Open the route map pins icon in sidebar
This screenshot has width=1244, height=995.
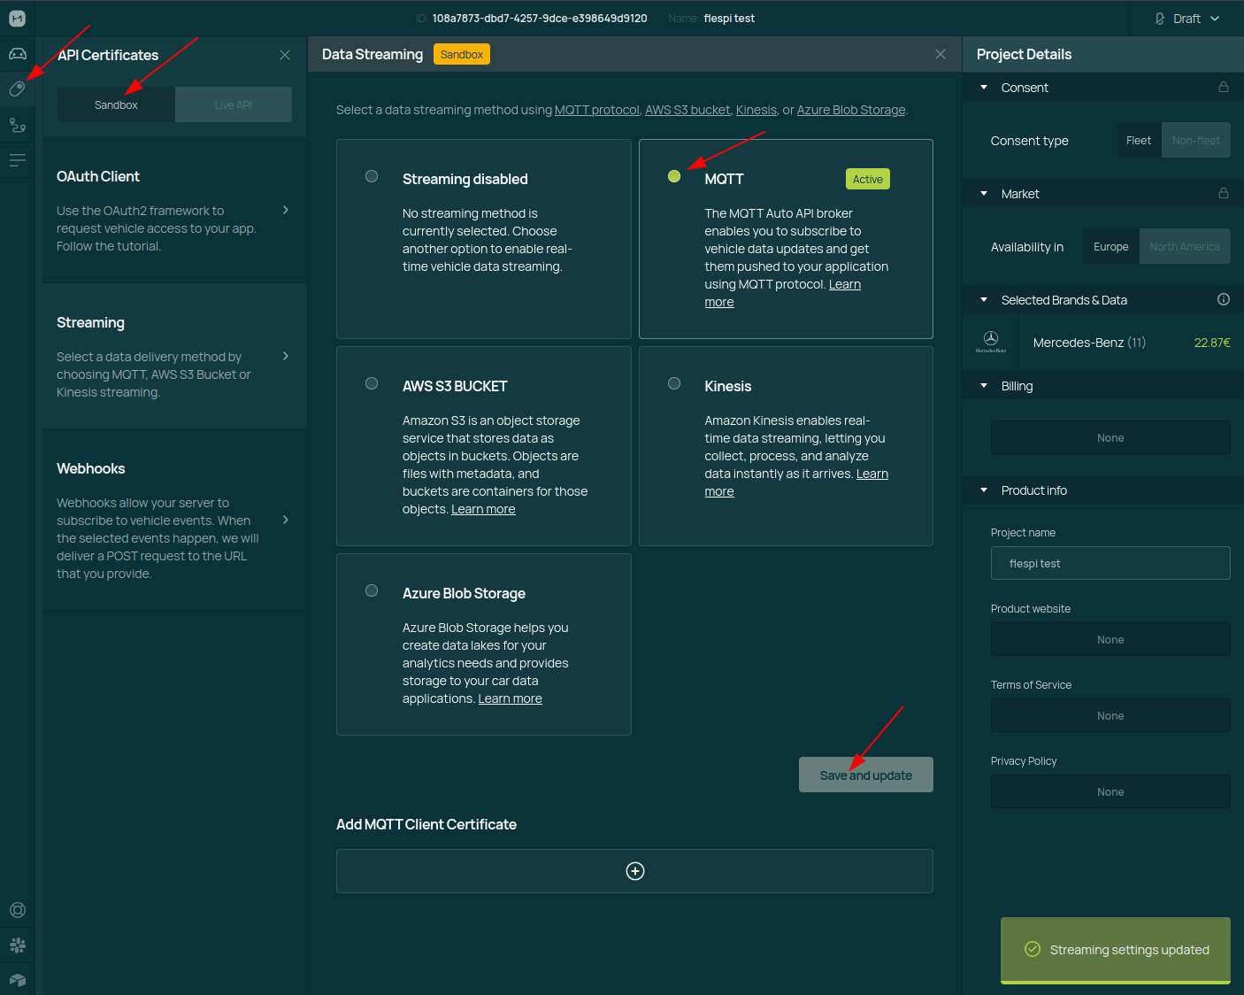click(17, 125)
